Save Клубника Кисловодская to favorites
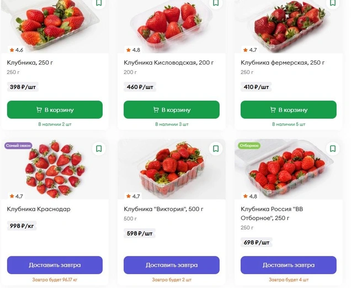Viewport: 362px width, 288px height. (216, 3)
